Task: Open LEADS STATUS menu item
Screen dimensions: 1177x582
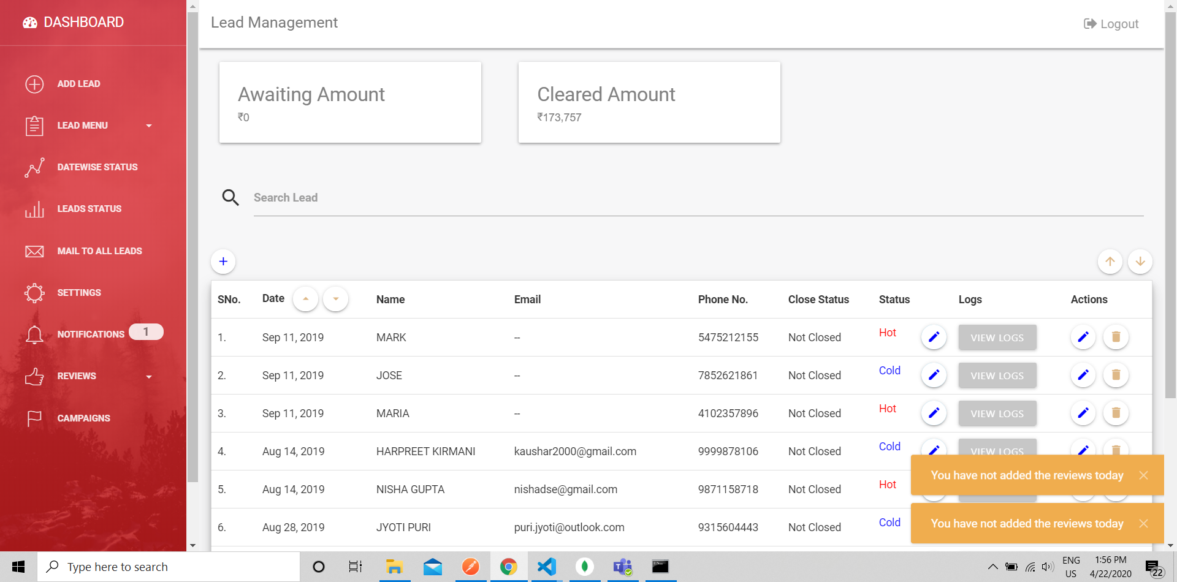Action: tap(90, 209)
